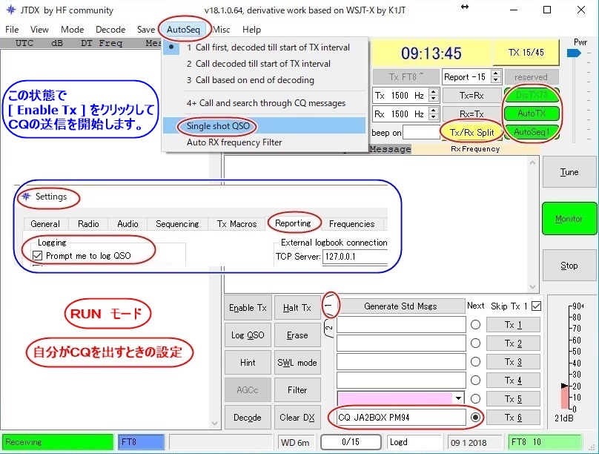Click the Clear DX button
The image size is (599, 454).
(x=297, y=418)
